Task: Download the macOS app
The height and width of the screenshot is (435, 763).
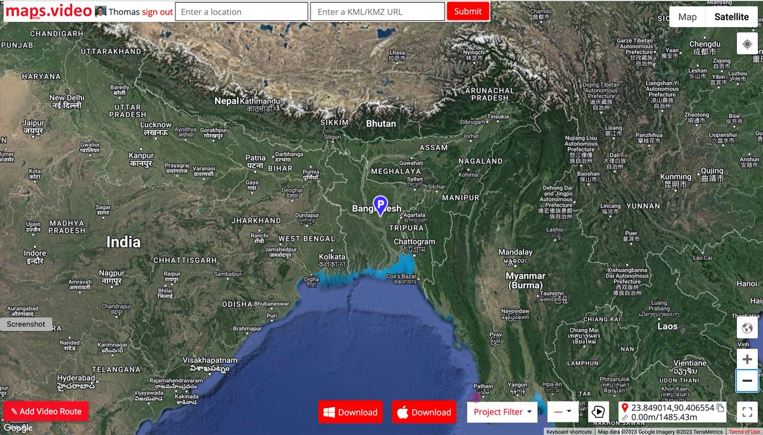Action: pos(424,412)
